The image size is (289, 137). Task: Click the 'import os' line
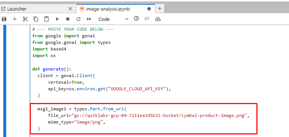44,56
